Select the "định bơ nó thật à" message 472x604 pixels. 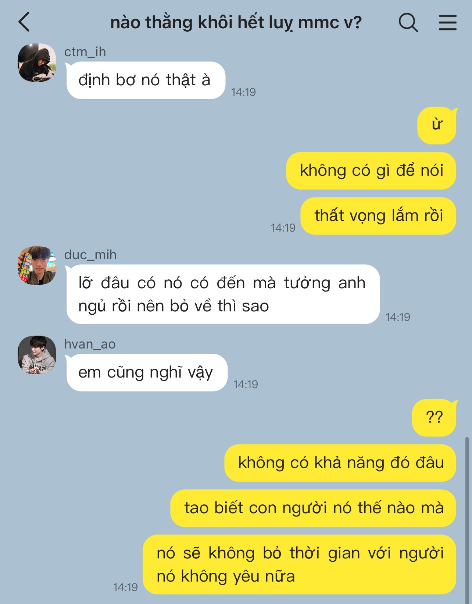tap(146, 80)
